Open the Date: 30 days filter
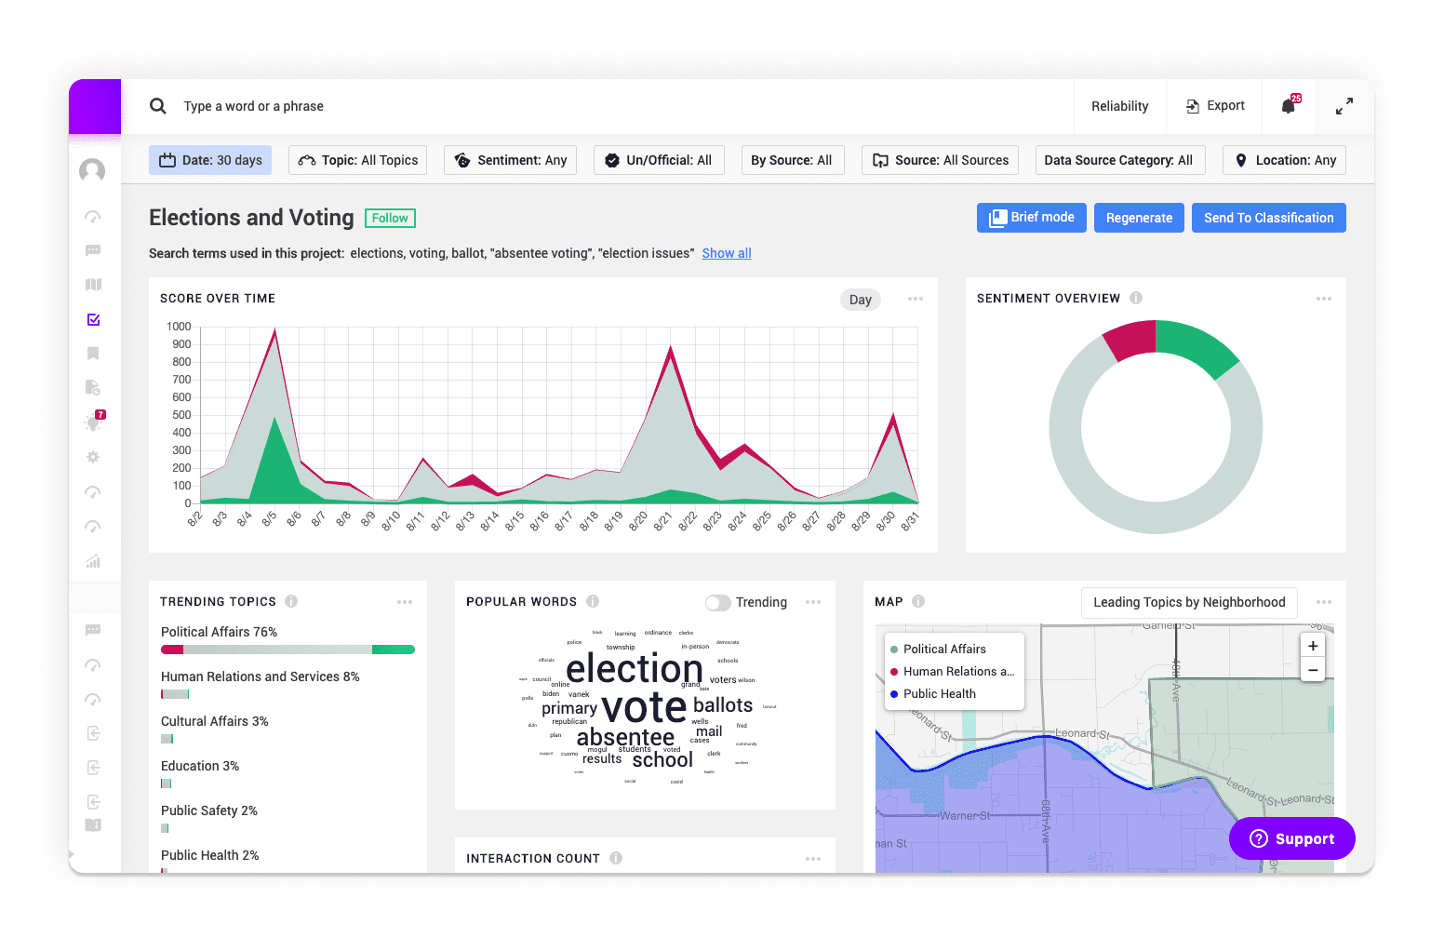 210,160
